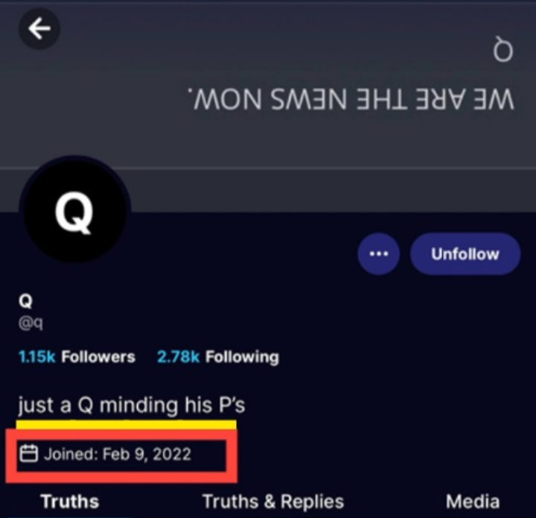Switch to the Truths tab
The image size is (536, 518).
click(x=70, y=502)
